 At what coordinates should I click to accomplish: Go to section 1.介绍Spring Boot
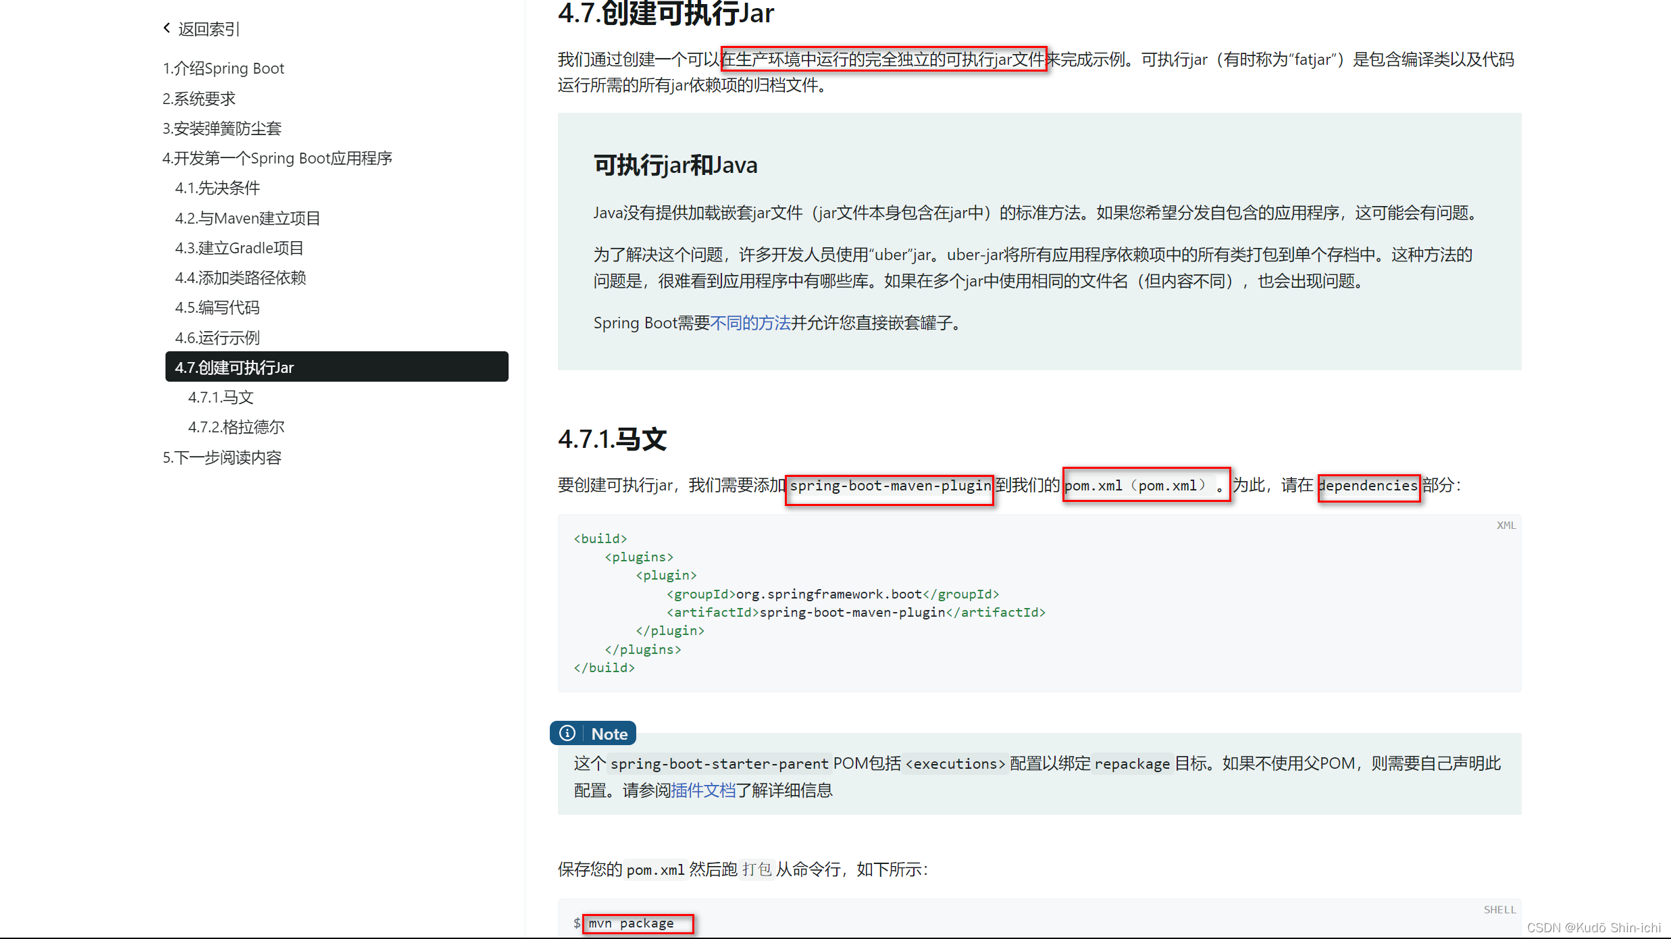224,68
